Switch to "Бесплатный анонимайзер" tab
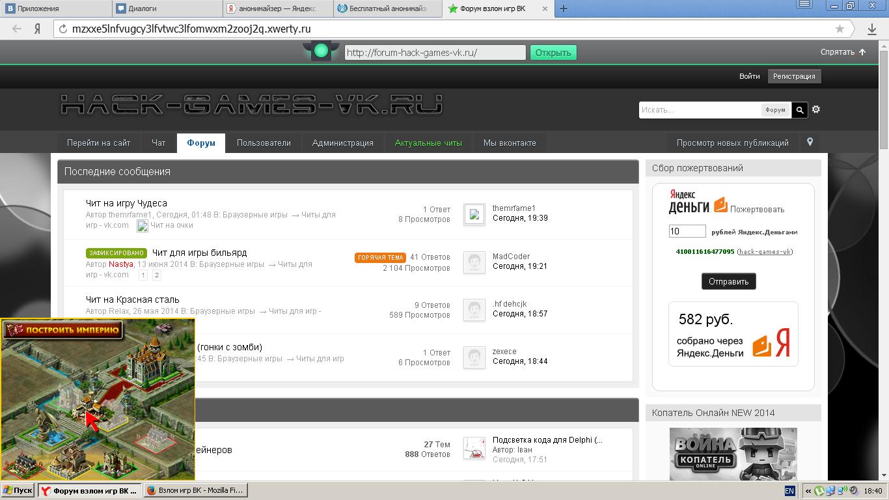The image size is (889, 500). click(x=388, y=8)
